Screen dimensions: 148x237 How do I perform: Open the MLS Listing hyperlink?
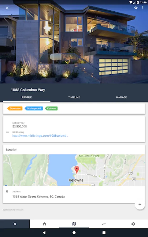click(x=40, y=136)
